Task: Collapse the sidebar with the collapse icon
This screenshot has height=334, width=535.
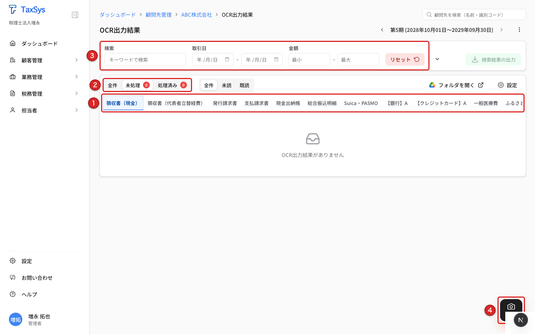Action: 75,14
